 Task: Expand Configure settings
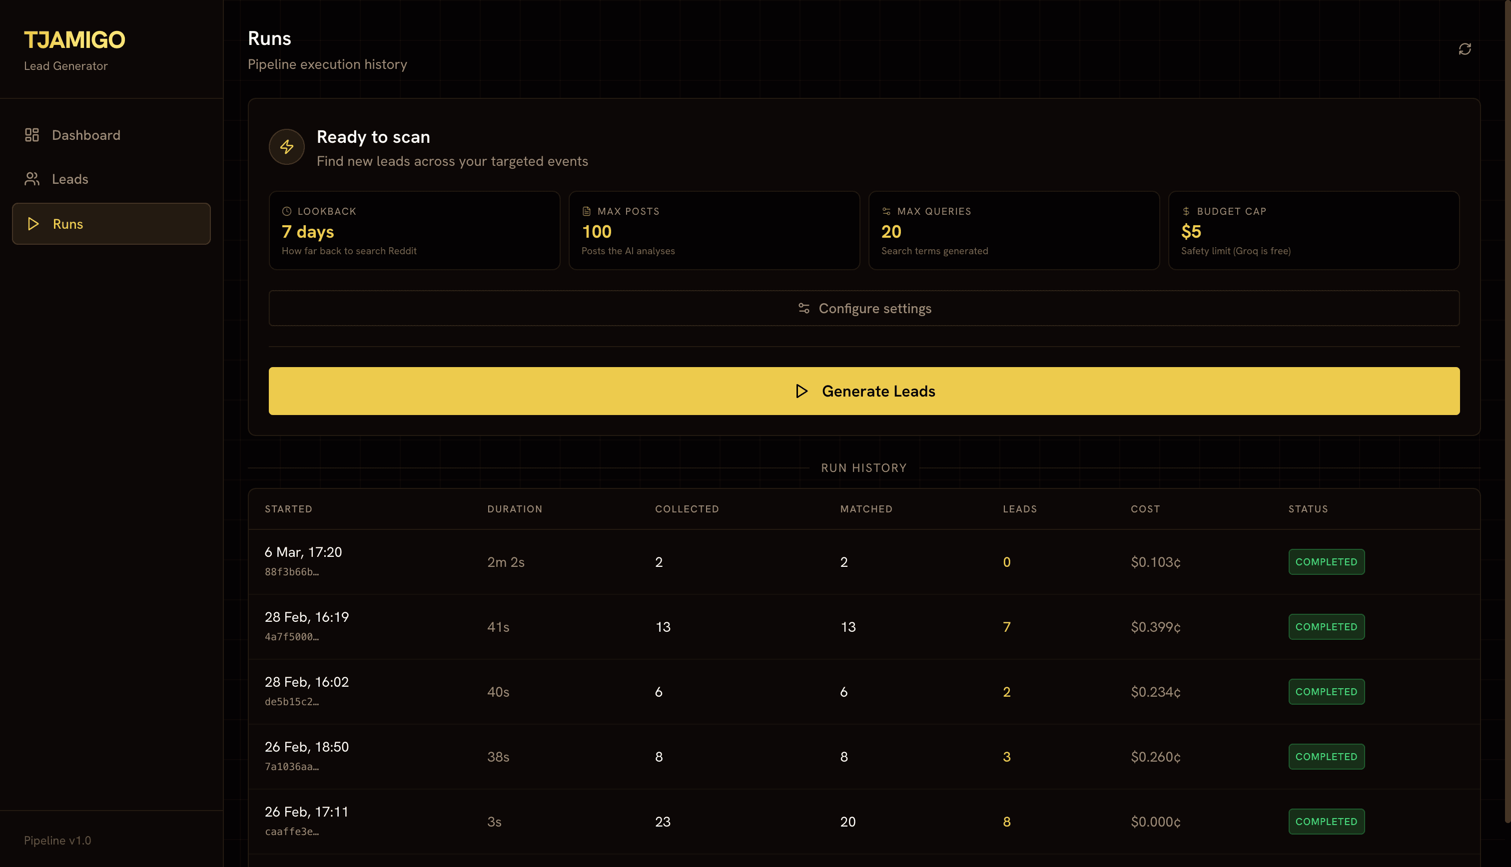pyautogui.click(x=864, y=308)
